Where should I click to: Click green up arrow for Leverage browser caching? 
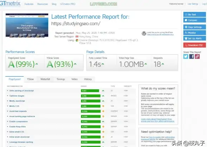(103, 142)
